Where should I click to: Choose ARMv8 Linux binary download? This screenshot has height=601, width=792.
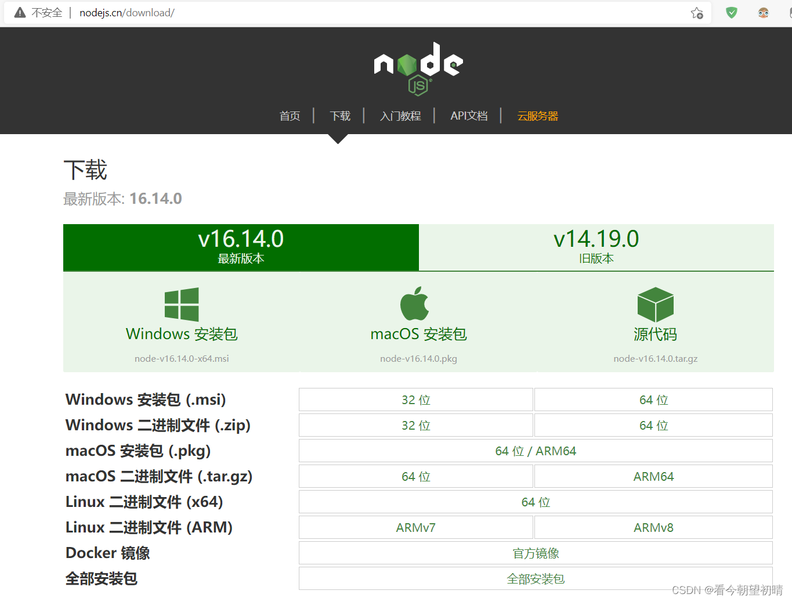[653, 527]
